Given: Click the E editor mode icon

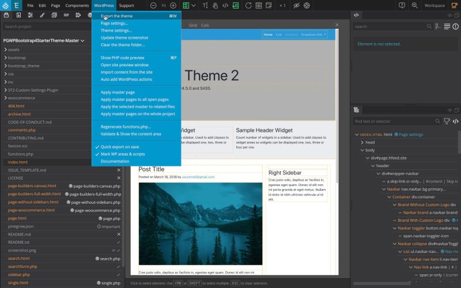Looking at the screenshot, I should click(17, 5).
